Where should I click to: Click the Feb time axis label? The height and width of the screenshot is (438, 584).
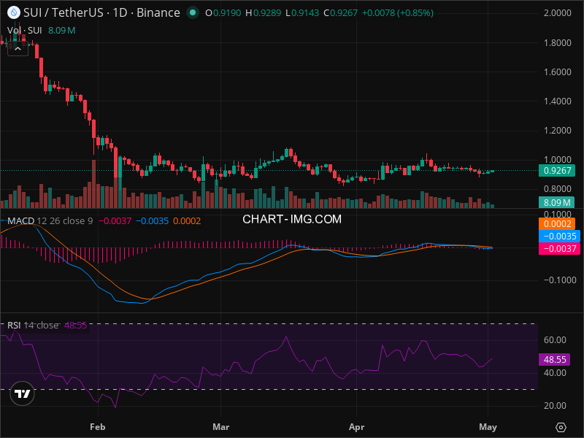pyautogui.click(x=98, y=427)
